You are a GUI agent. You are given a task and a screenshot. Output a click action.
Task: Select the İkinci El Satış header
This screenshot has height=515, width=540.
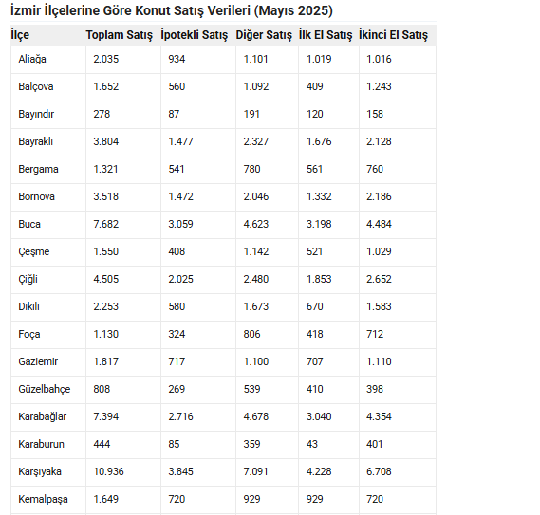[x=393, y=35]
